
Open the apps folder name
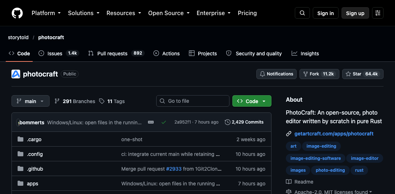pyautogui.click(x=32, y=184)
